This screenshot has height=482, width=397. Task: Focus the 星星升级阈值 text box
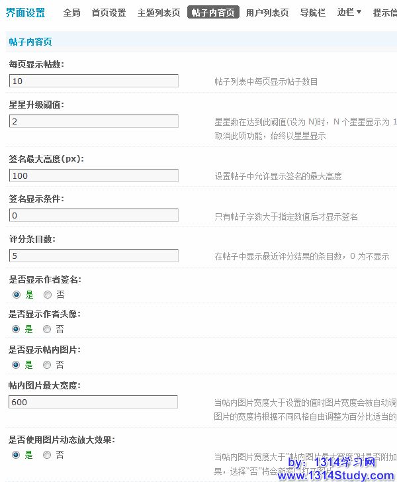tap(94, 121)
